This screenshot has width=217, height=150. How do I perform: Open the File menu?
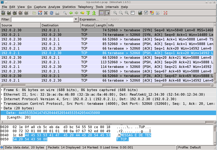[x=5, y=7]
